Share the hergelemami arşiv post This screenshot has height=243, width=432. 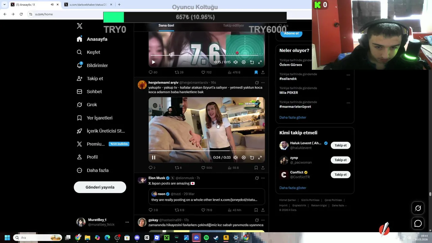[x=263, y=168]
